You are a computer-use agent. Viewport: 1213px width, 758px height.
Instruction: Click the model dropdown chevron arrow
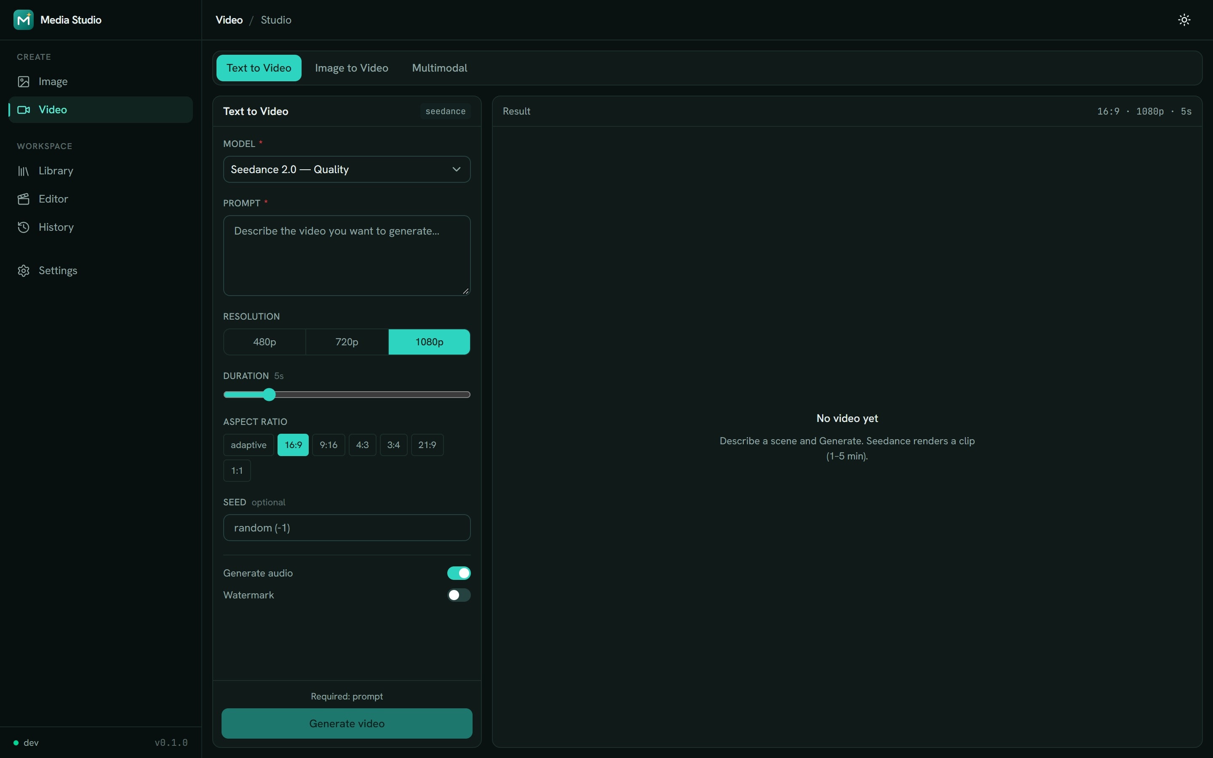click(456, 169)
